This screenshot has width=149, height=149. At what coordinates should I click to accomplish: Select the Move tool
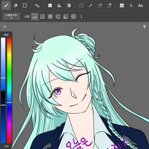point(37,5)
